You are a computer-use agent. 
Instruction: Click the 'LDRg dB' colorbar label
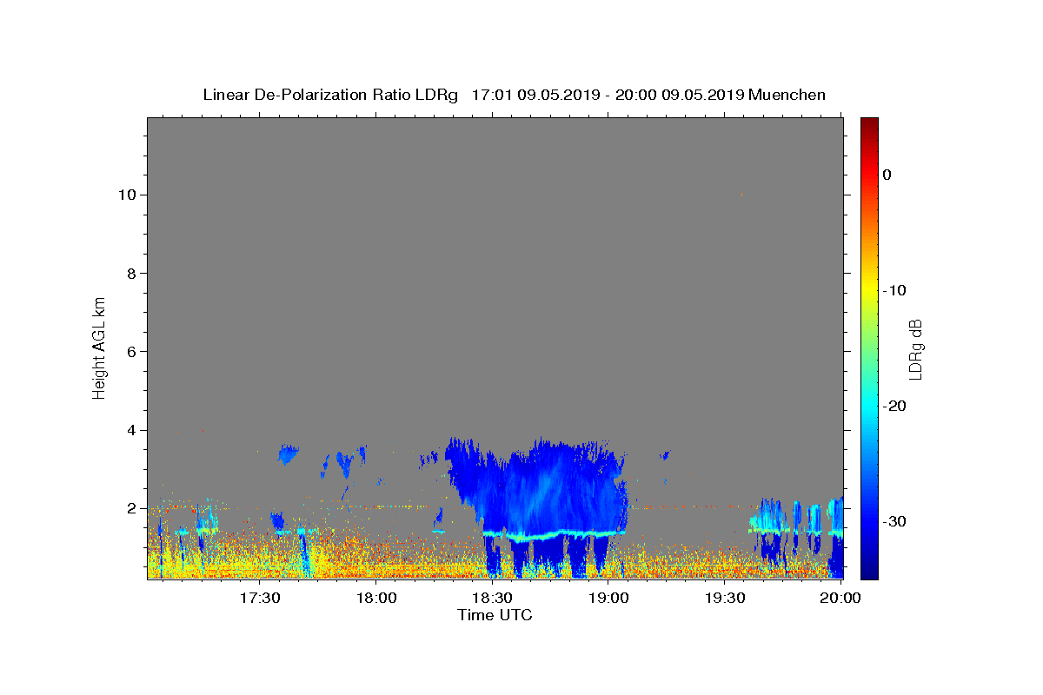(915, 349)
